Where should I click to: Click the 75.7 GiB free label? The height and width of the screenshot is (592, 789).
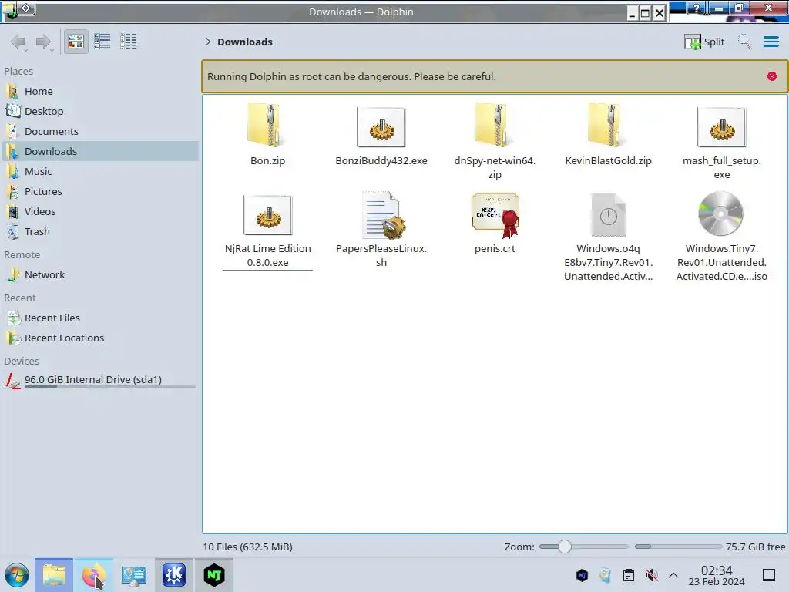755,547
